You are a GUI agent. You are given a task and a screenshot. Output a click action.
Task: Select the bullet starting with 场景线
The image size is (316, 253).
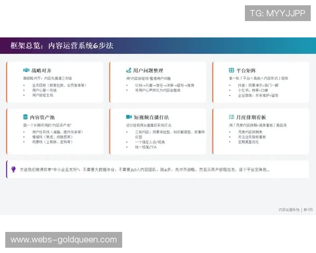click(x=52, y=142)
